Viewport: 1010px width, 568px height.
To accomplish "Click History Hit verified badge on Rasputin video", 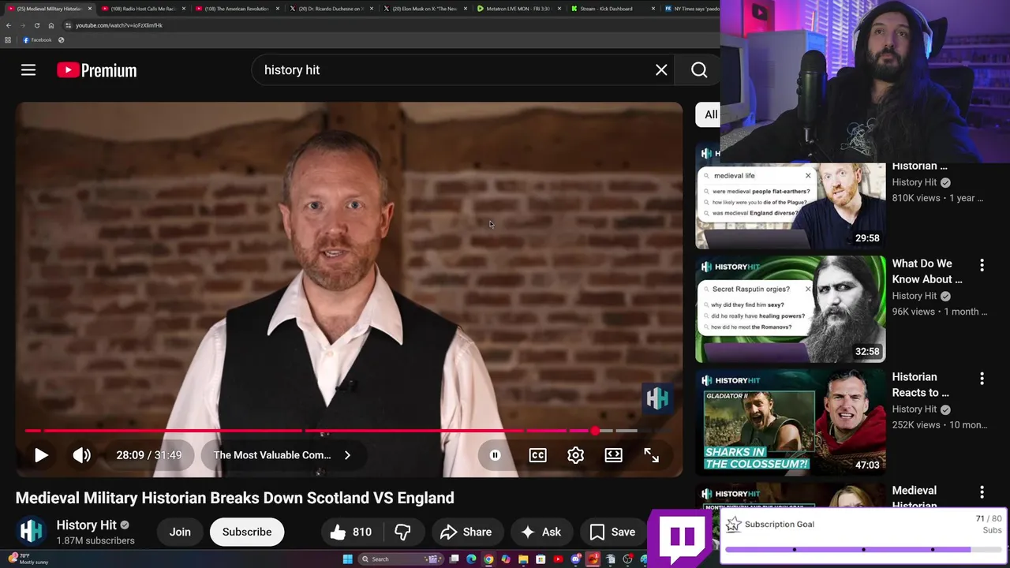I will click(x=945, y=296).
